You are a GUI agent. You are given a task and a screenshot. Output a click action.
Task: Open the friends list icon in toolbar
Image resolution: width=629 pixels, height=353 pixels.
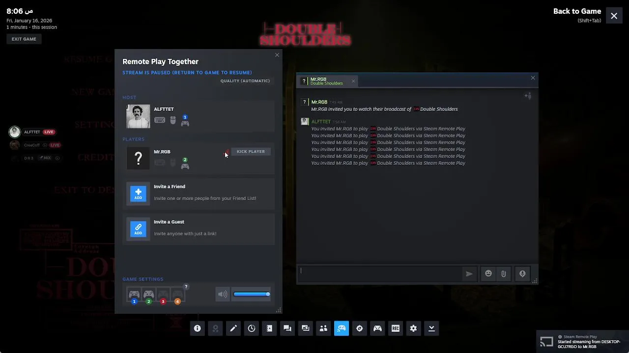tap(323, 328)
